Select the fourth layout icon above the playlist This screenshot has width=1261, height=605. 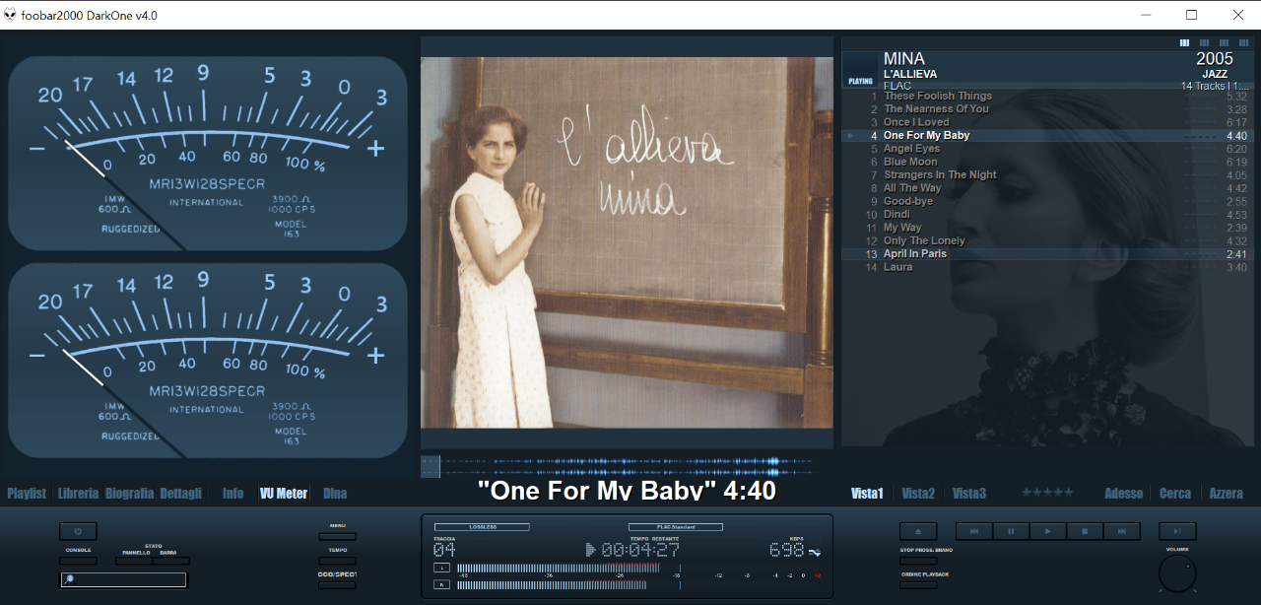(1242, 43)
